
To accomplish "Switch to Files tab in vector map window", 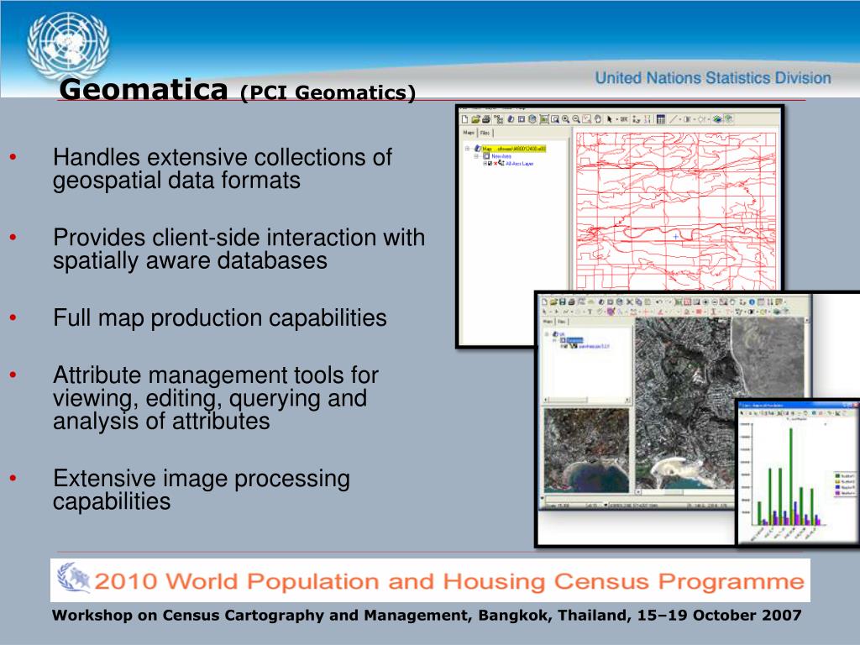I will 485,132.
